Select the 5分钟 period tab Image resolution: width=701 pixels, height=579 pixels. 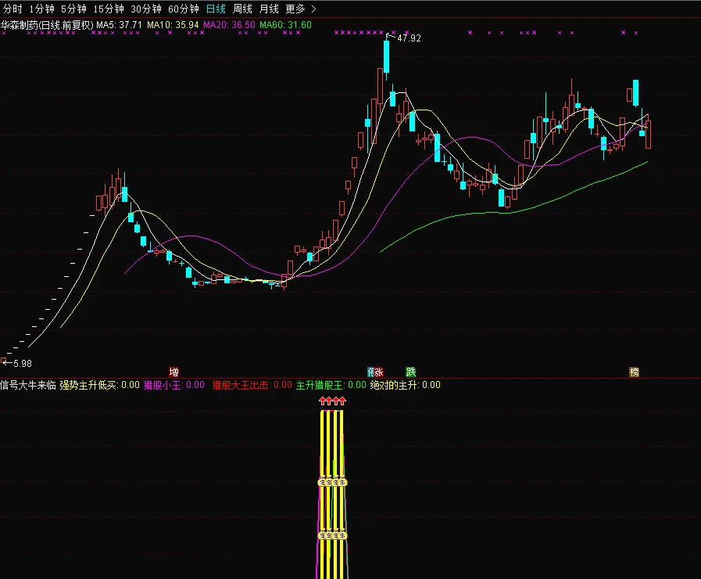73,9
